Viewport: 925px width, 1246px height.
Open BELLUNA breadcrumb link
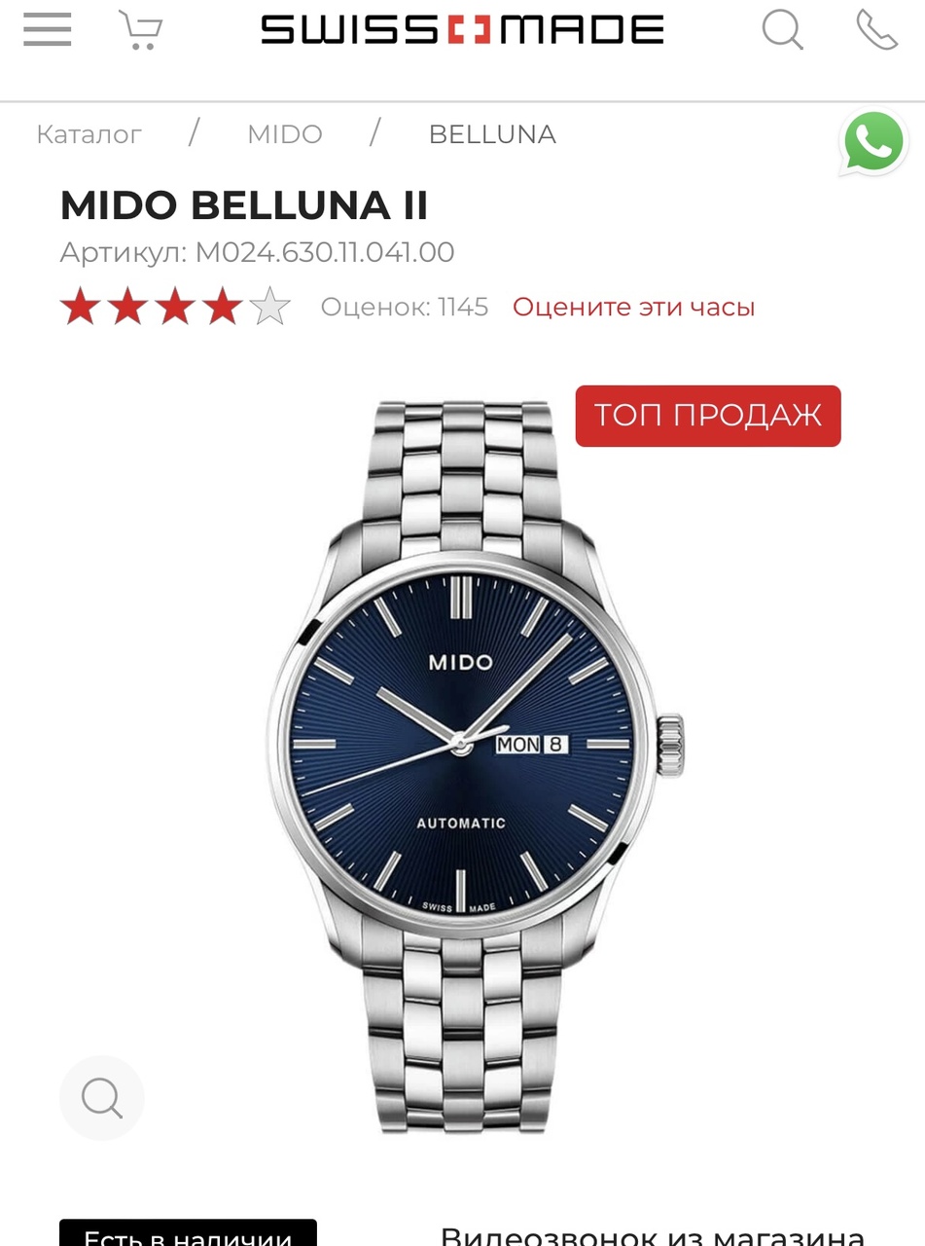pos(492,134)
